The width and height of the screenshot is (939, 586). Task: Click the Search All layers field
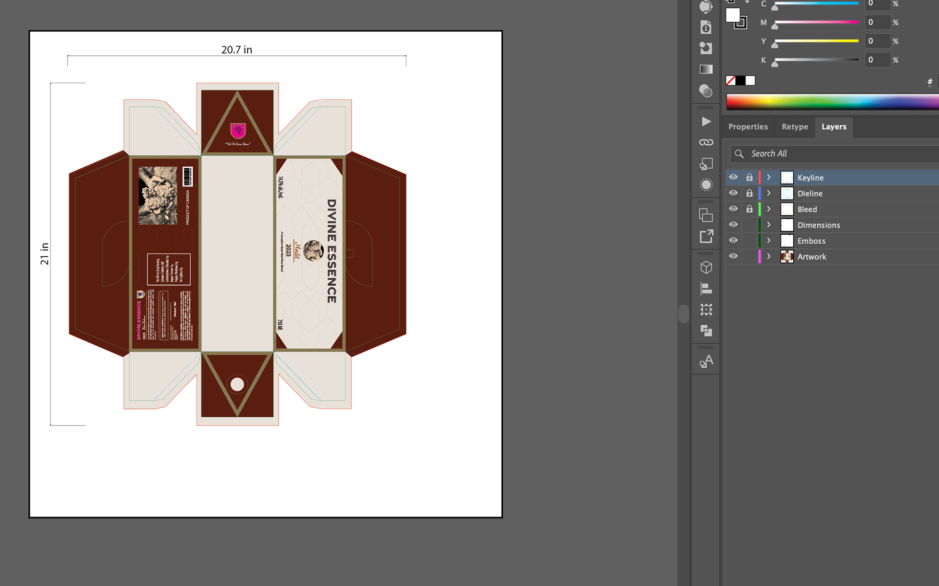point(834,154)
